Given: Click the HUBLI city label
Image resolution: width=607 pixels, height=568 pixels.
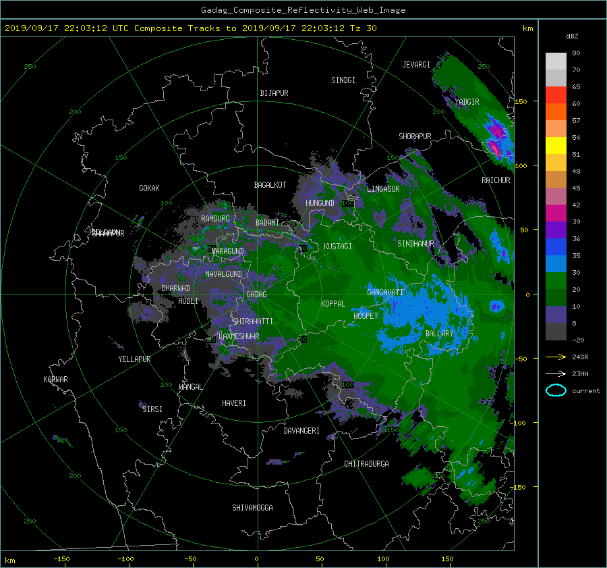Looking at the screenshot, I should click(x=188, y=301).
